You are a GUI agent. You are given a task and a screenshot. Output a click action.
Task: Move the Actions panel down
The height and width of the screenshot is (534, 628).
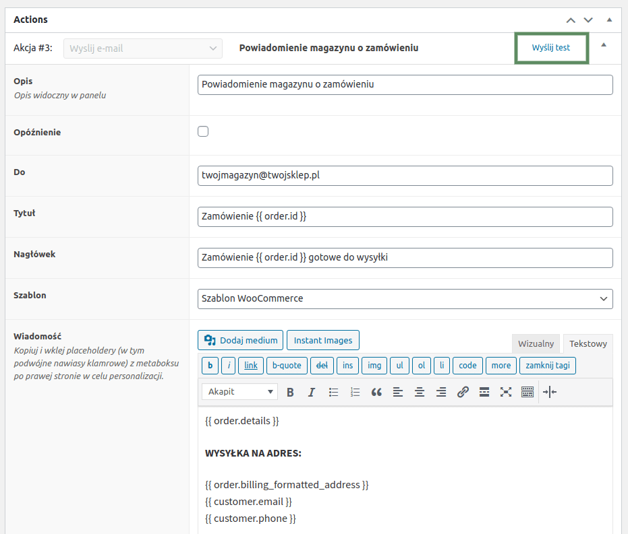[588, 20]
